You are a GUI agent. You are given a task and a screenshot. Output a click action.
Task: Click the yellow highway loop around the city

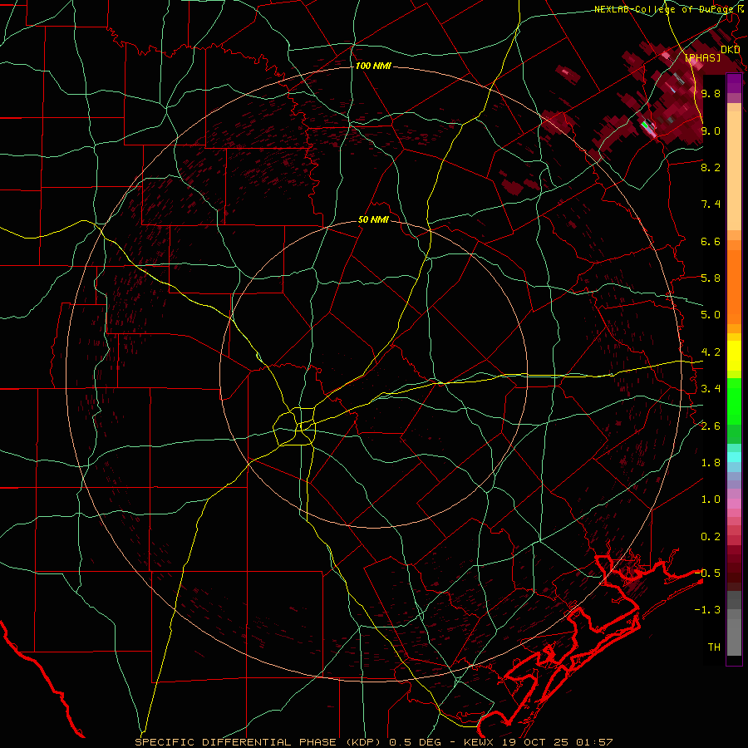295,426
